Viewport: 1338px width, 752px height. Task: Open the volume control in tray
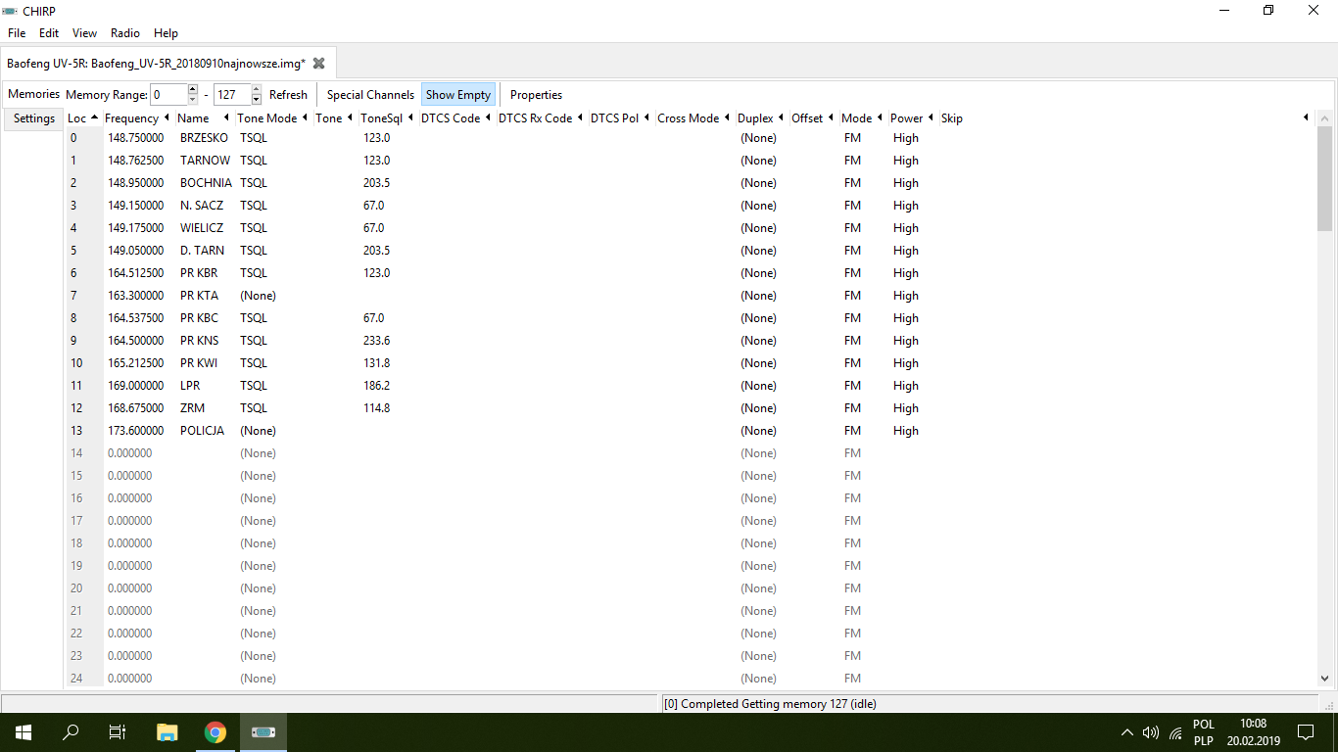tap(1151, 732)
